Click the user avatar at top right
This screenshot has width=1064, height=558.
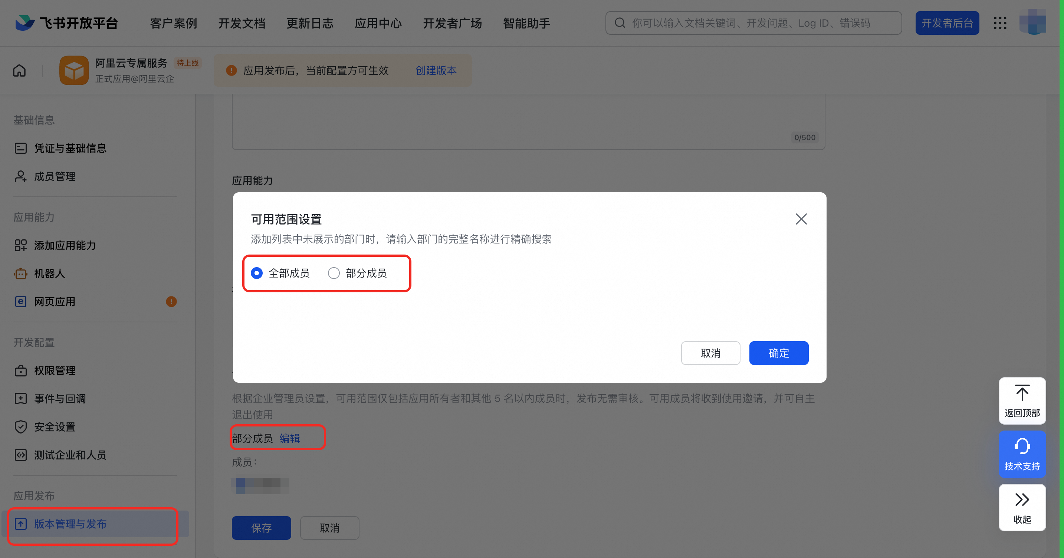tap(1032, 22)
